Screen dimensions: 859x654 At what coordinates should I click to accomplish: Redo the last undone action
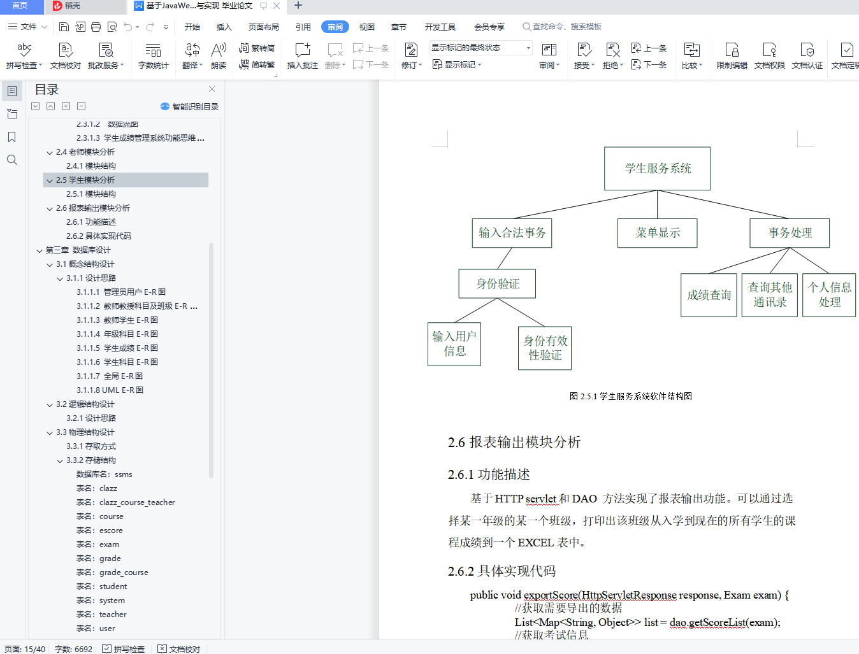click(x=150, y=27)
